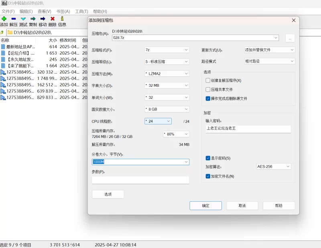Open the 文件(F) menu
This screenshot has height=248, width=321.
(8, 11)
